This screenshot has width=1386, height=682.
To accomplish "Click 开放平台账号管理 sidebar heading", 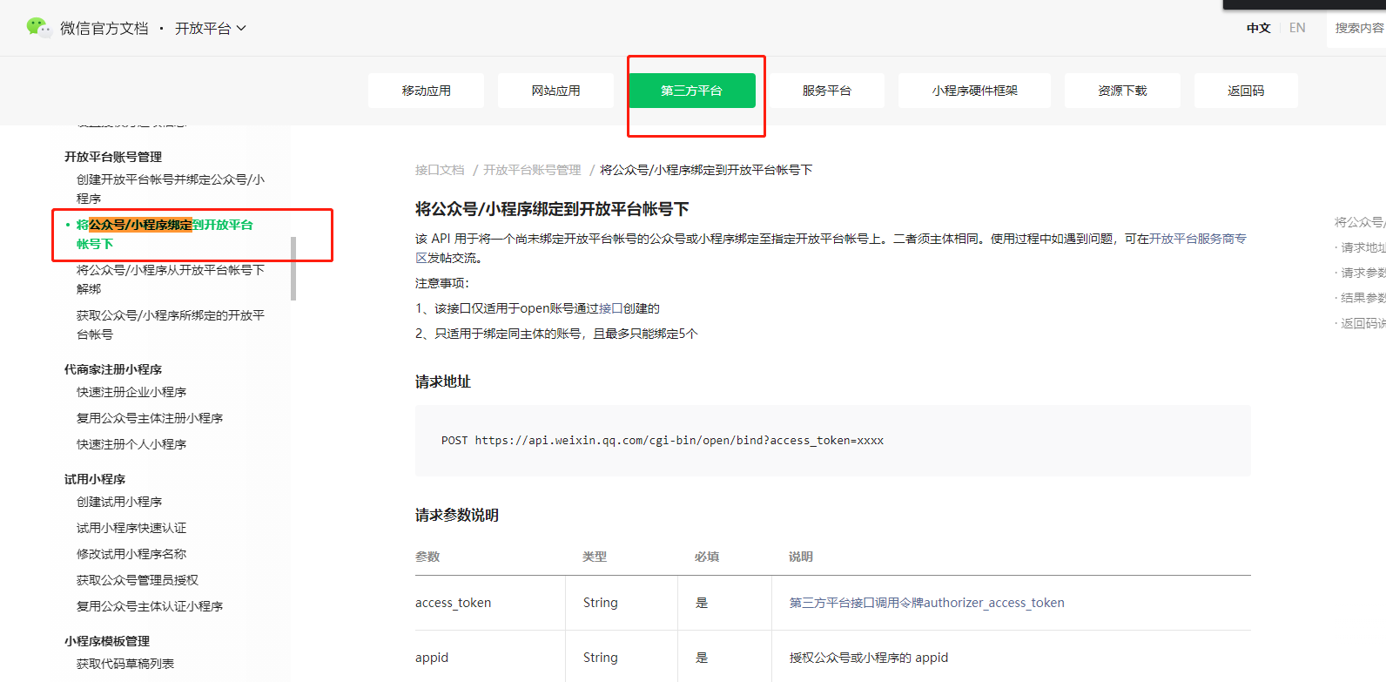I will 113,157.
